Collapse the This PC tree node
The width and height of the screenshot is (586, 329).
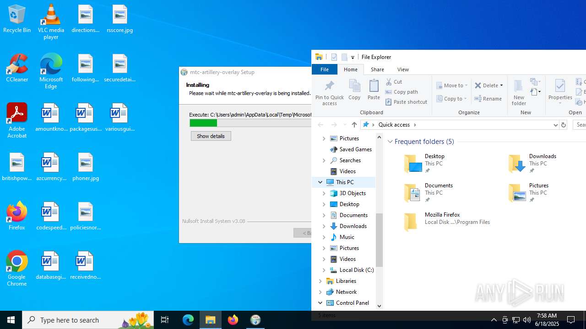tap(320, 182)
